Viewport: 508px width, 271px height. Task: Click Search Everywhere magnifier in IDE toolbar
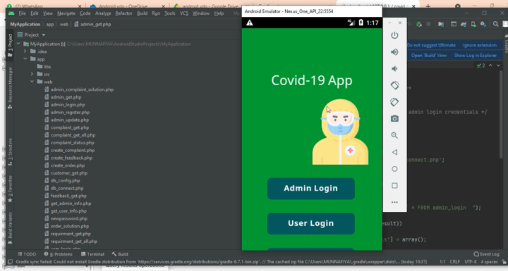(x=496, y=24)
